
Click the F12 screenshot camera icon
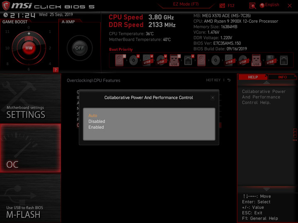coord(222,5)
